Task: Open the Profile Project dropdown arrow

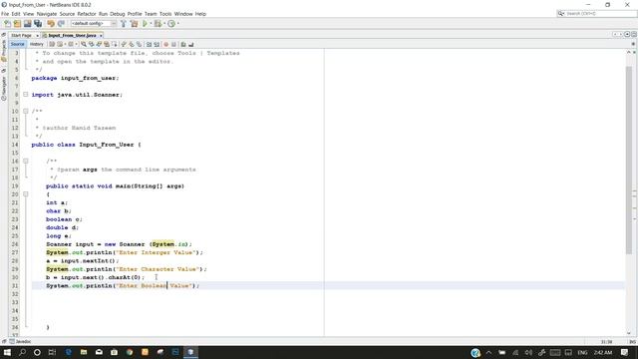Action: (x=178, y=24)
